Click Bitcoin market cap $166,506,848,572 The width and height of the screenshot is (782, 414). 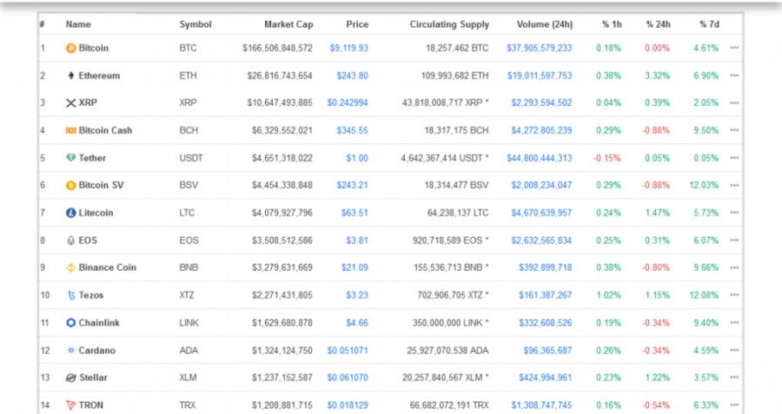[277, 48]
